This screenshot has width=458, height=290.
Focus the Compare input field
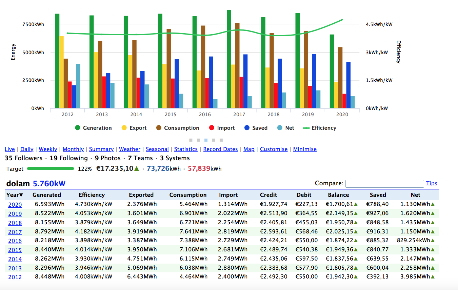coord(384,184)
